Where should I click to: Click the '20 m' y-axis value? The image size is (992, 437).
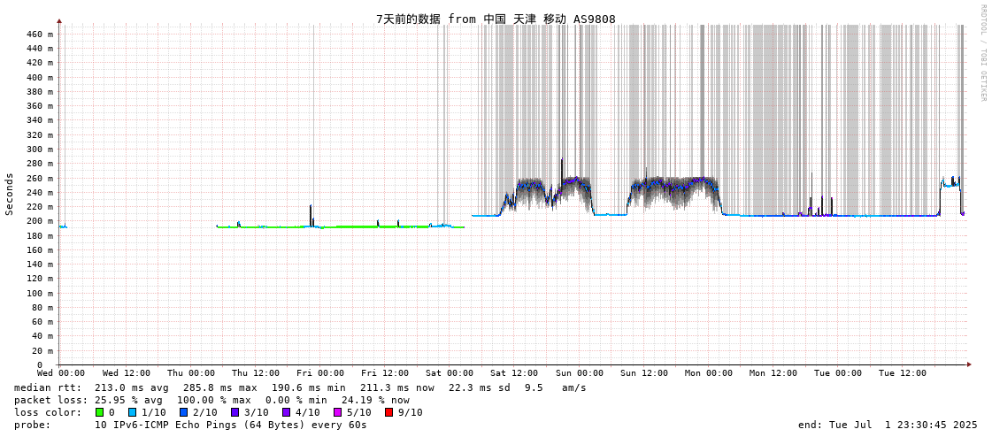pyautogui.click(x=42, y=351)
